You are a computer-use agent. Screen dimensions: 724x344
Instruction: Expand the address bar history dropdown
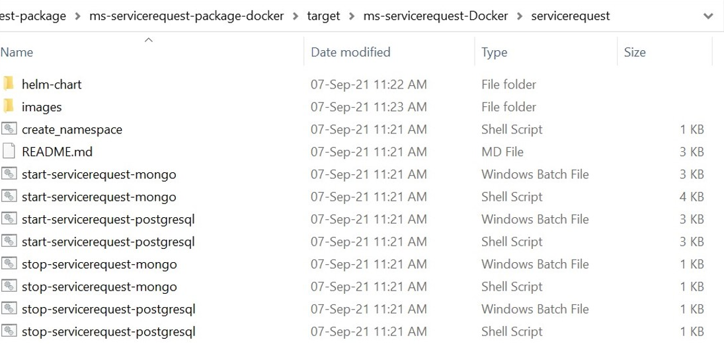(x=709, y=16)
